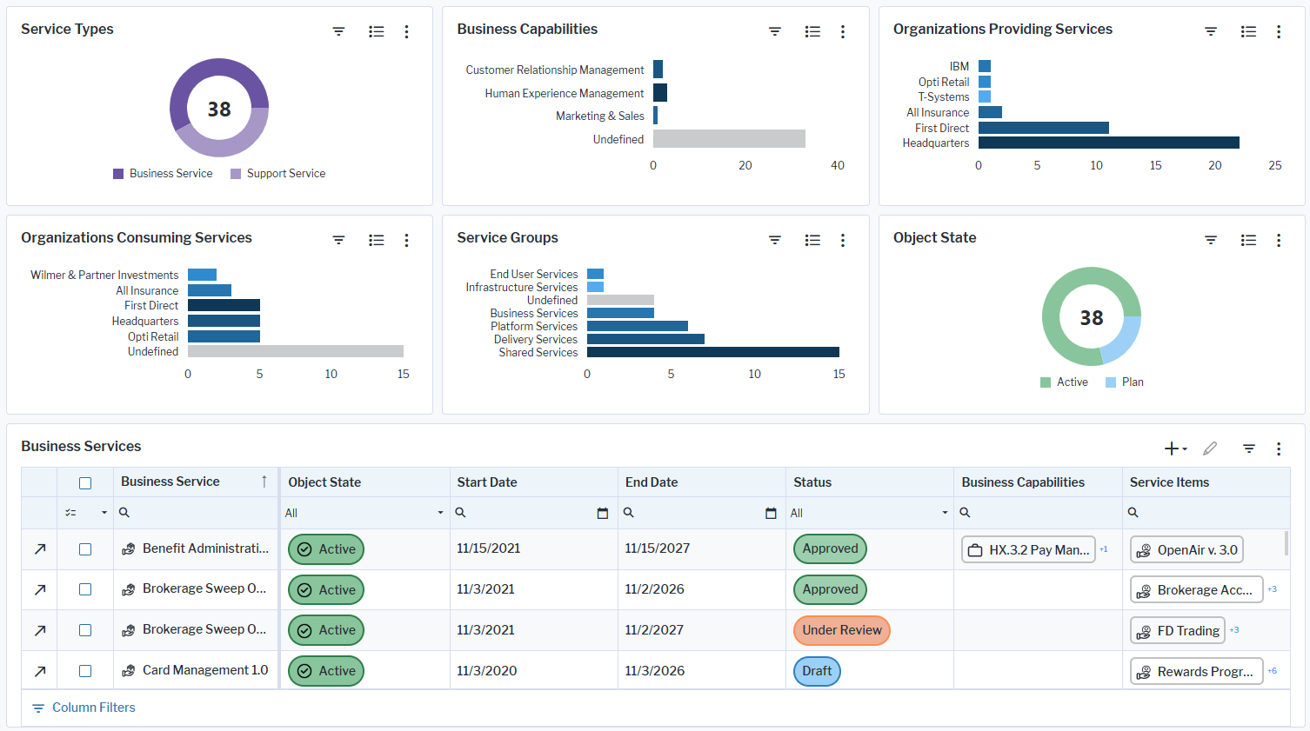Show legend list in Business Capabilities panel
Viewport: 1310px width, 731px height.
click(812, 31)
